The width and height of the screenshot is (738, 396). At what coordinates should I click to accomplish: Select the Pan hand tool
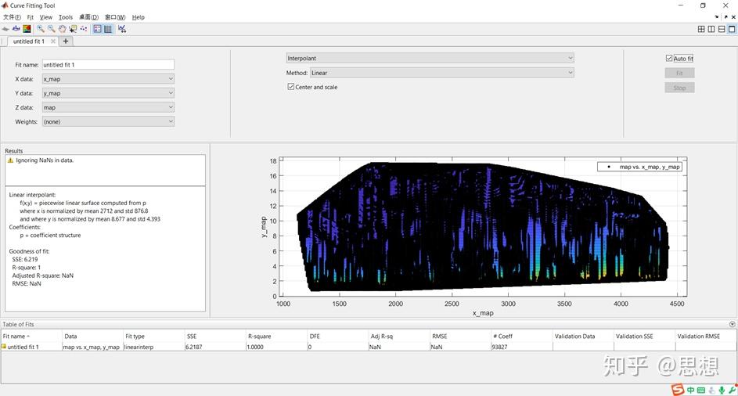point(62,29)
